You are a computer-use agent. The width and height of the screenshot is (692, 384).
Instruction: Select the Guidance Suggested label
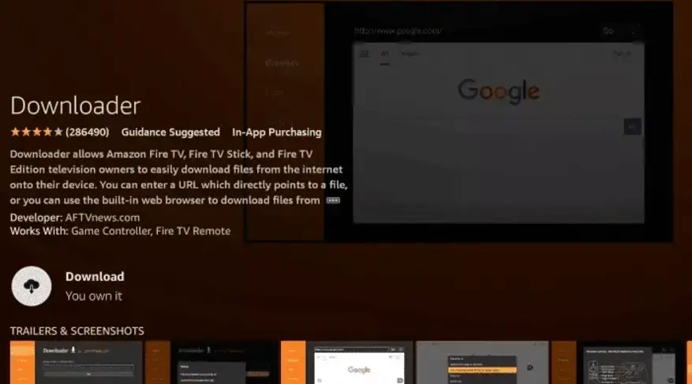(170, 132)
